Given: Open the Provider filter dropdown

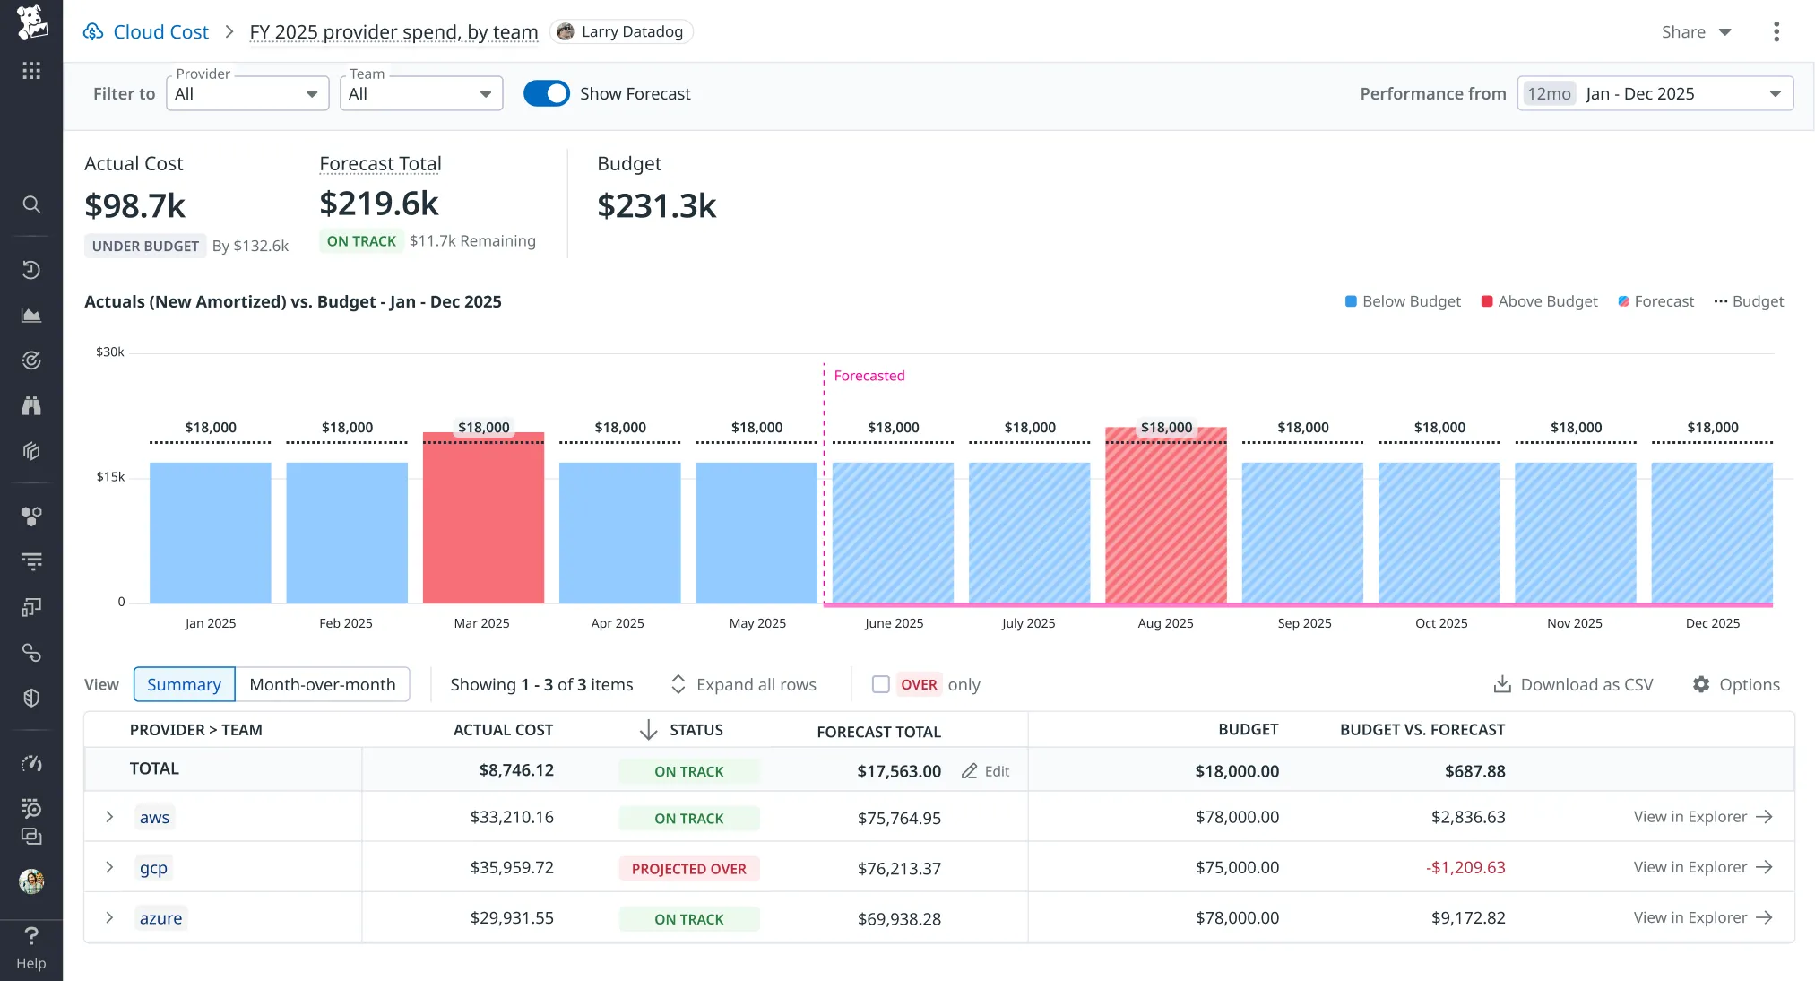Looking at the screenshot, I should pos(247,93).
